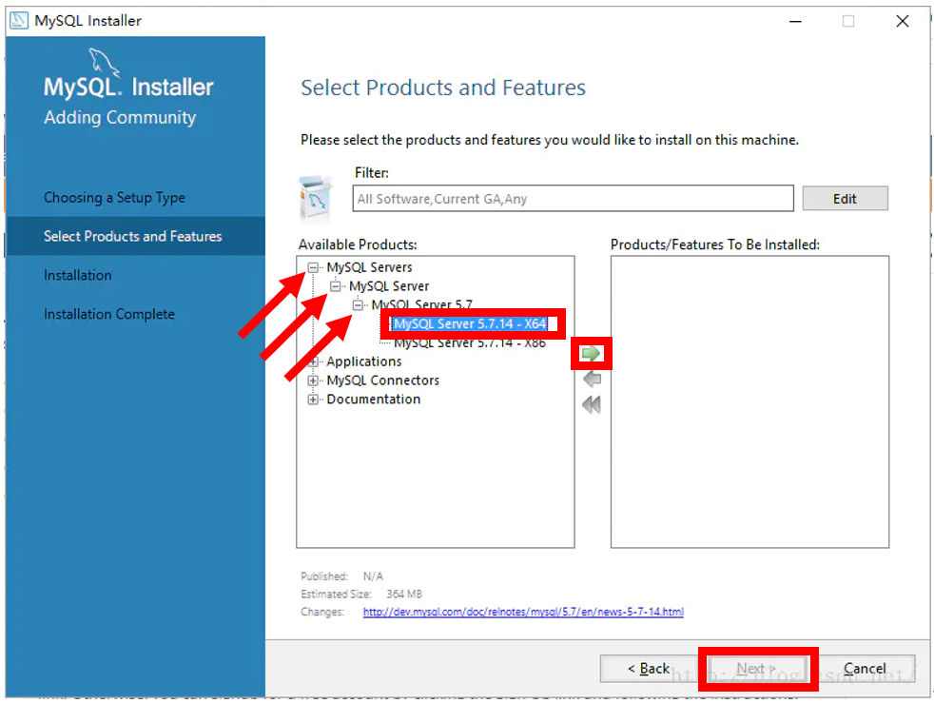Expand the MySQL Connectors node
This screenshot has height=703, width=934.
pyautogui.click(x=313, y=381)
